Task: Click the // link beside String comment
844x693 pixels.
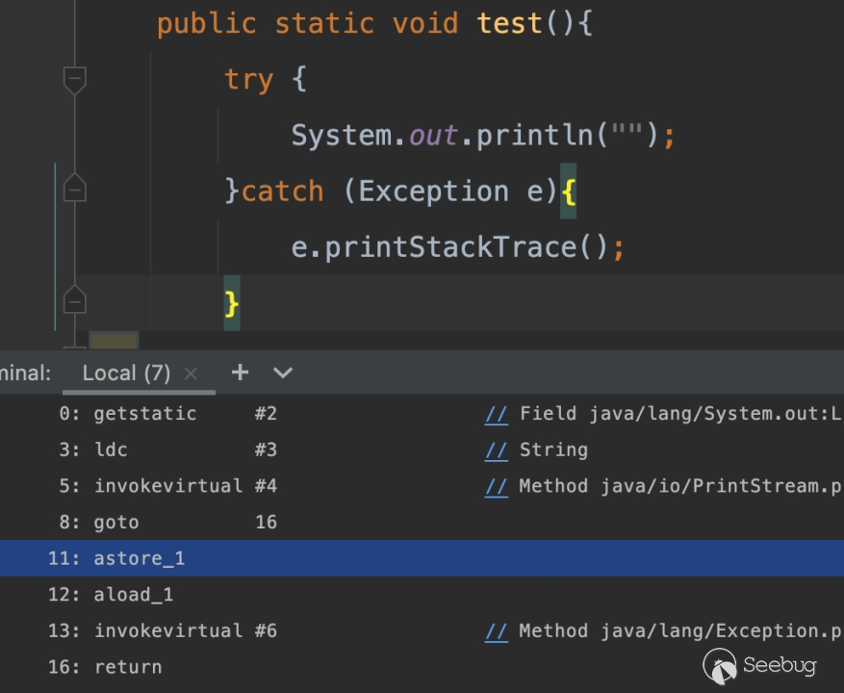Action: (496, 449)
